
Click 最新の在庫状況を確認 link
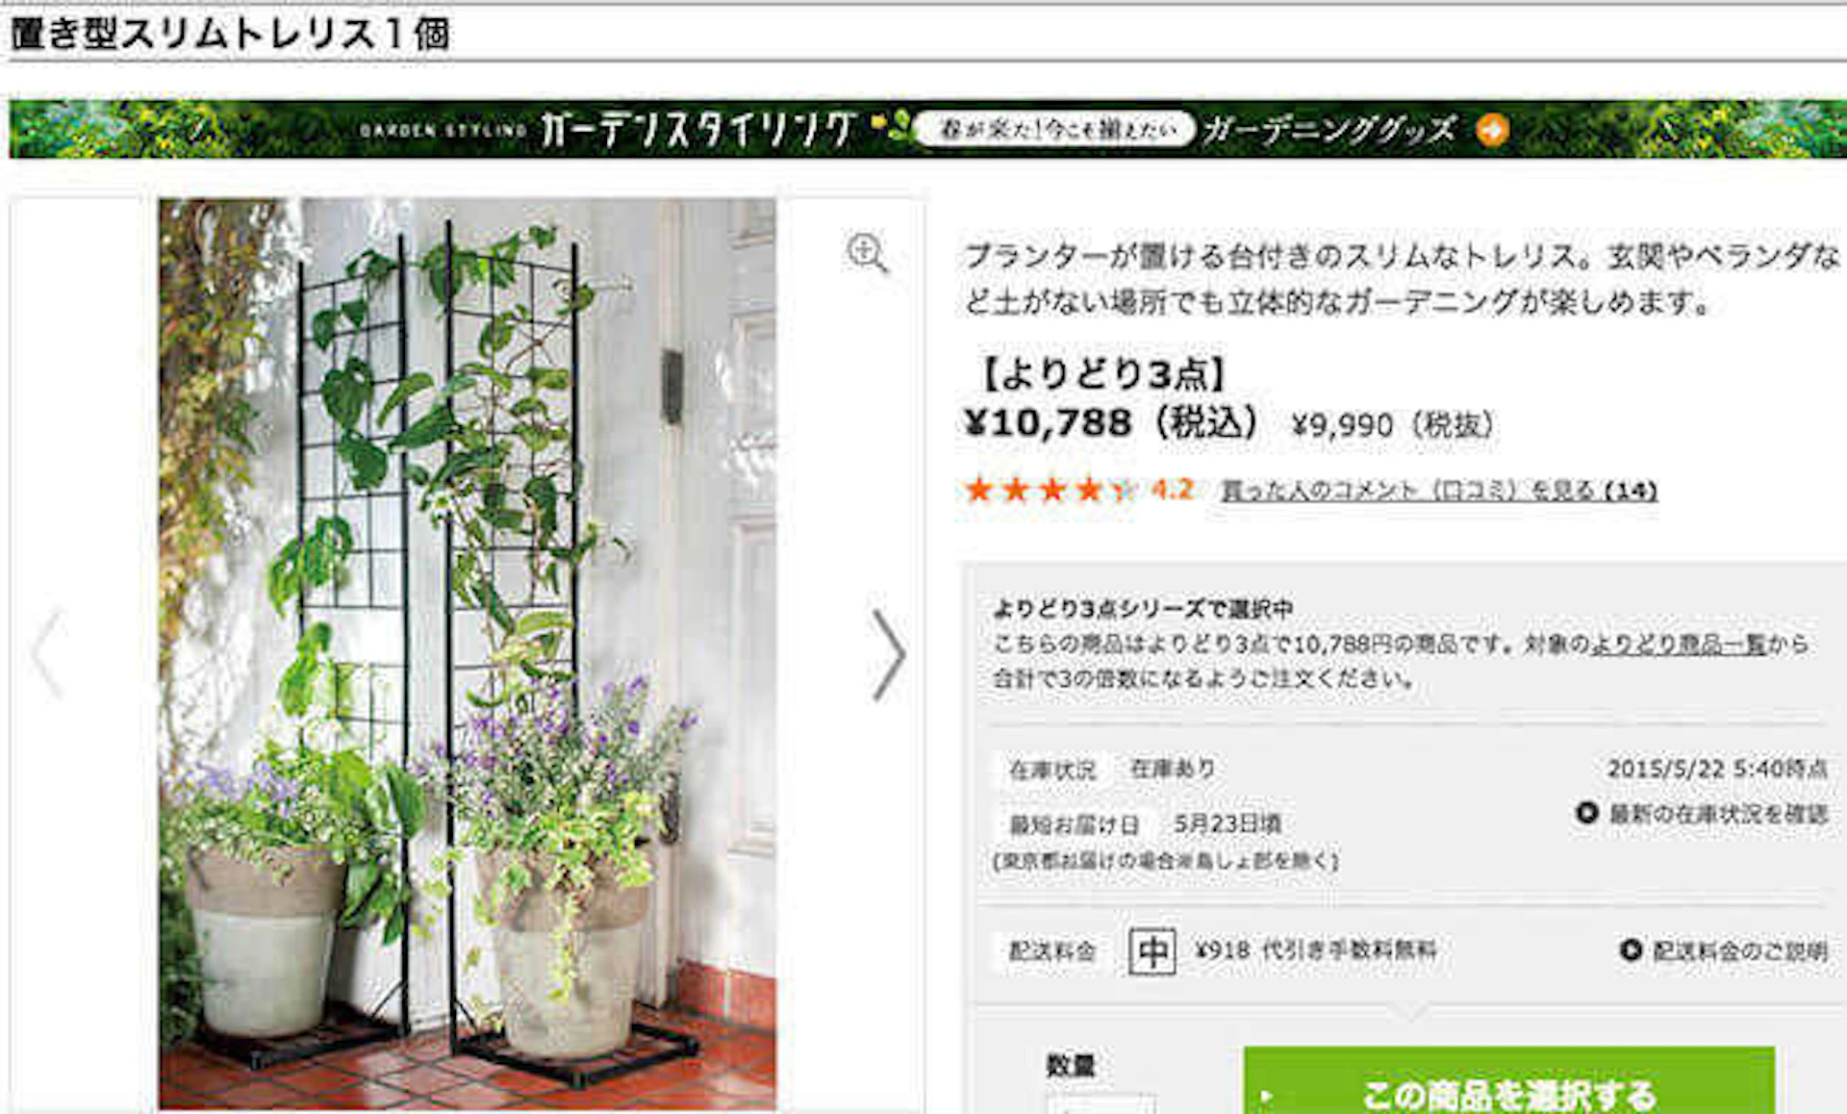point(1718,814)
